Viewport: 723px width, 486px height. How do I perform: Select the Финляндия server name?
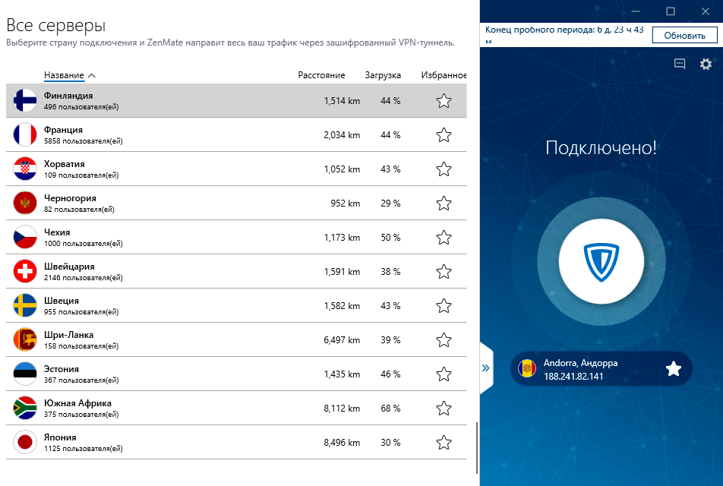coord(68,96)
